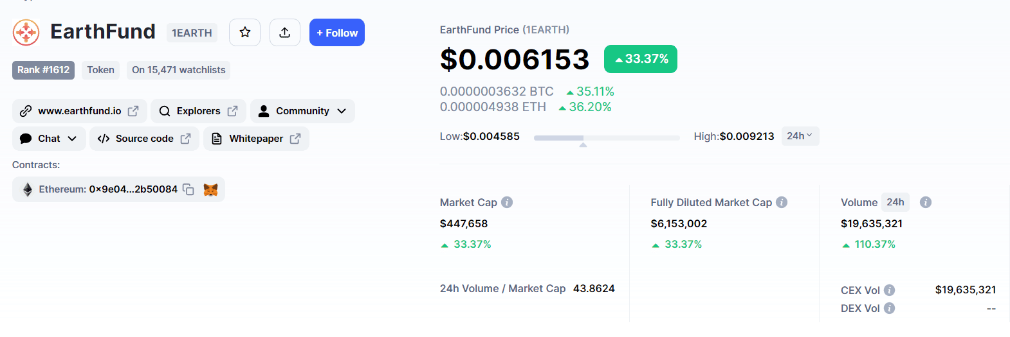Viewport: 1010px width, 337px height.
Task: Open Fully Diluted Market Cap info icon
Action: (x=782, y=202)
